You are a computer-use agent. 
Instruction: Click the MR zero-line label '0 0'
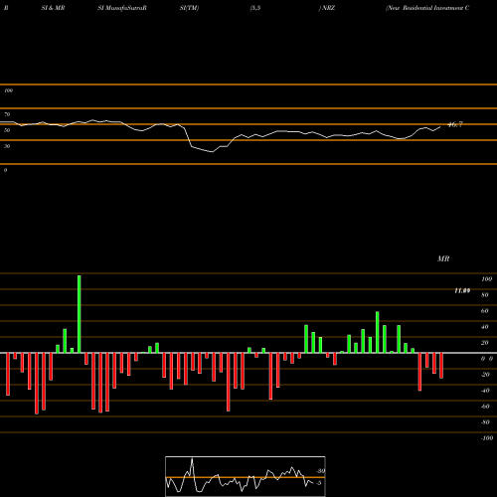[x=487, y=359]
